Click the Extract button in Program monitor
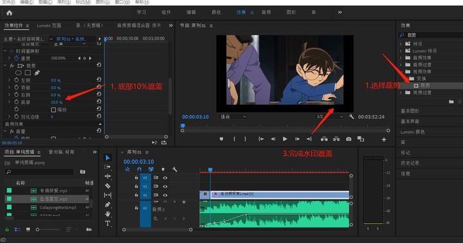Image resolution: width=463 pixels, height=243 pixels. point(336,139)
